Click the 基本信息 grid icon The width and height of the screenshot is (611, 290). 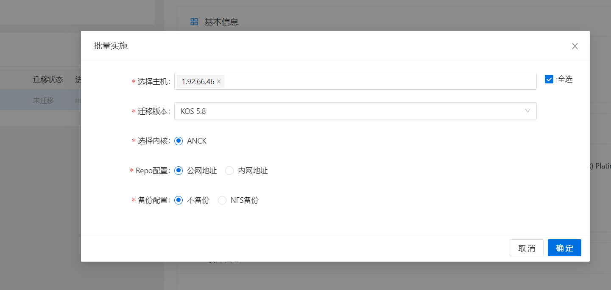coord(194,22)
